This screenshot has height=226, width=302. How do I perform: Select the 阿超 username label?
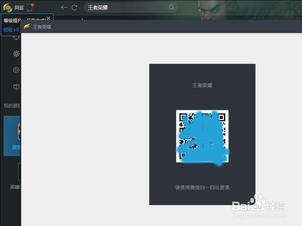pos(19,8)
